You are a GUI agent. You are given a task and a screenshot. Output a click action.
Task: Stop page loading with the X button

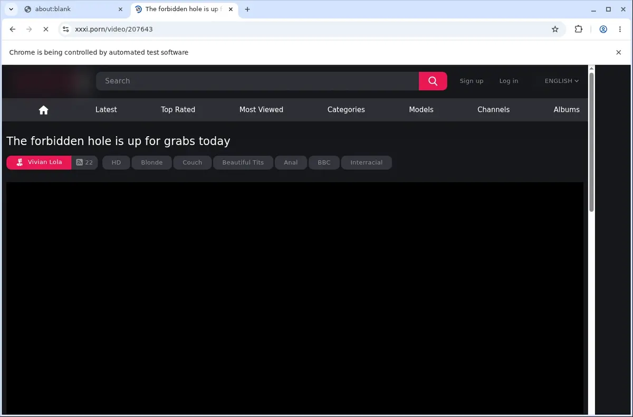pyautogui.click(x=46, y=30)
